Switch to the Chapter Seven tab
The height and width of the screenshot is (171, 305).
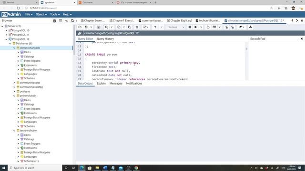tap(93, 20)
